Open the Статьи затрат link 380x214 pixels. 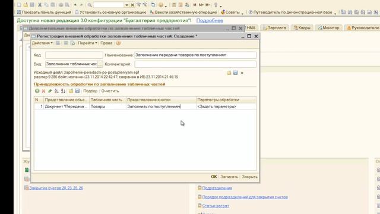(216, 206)
